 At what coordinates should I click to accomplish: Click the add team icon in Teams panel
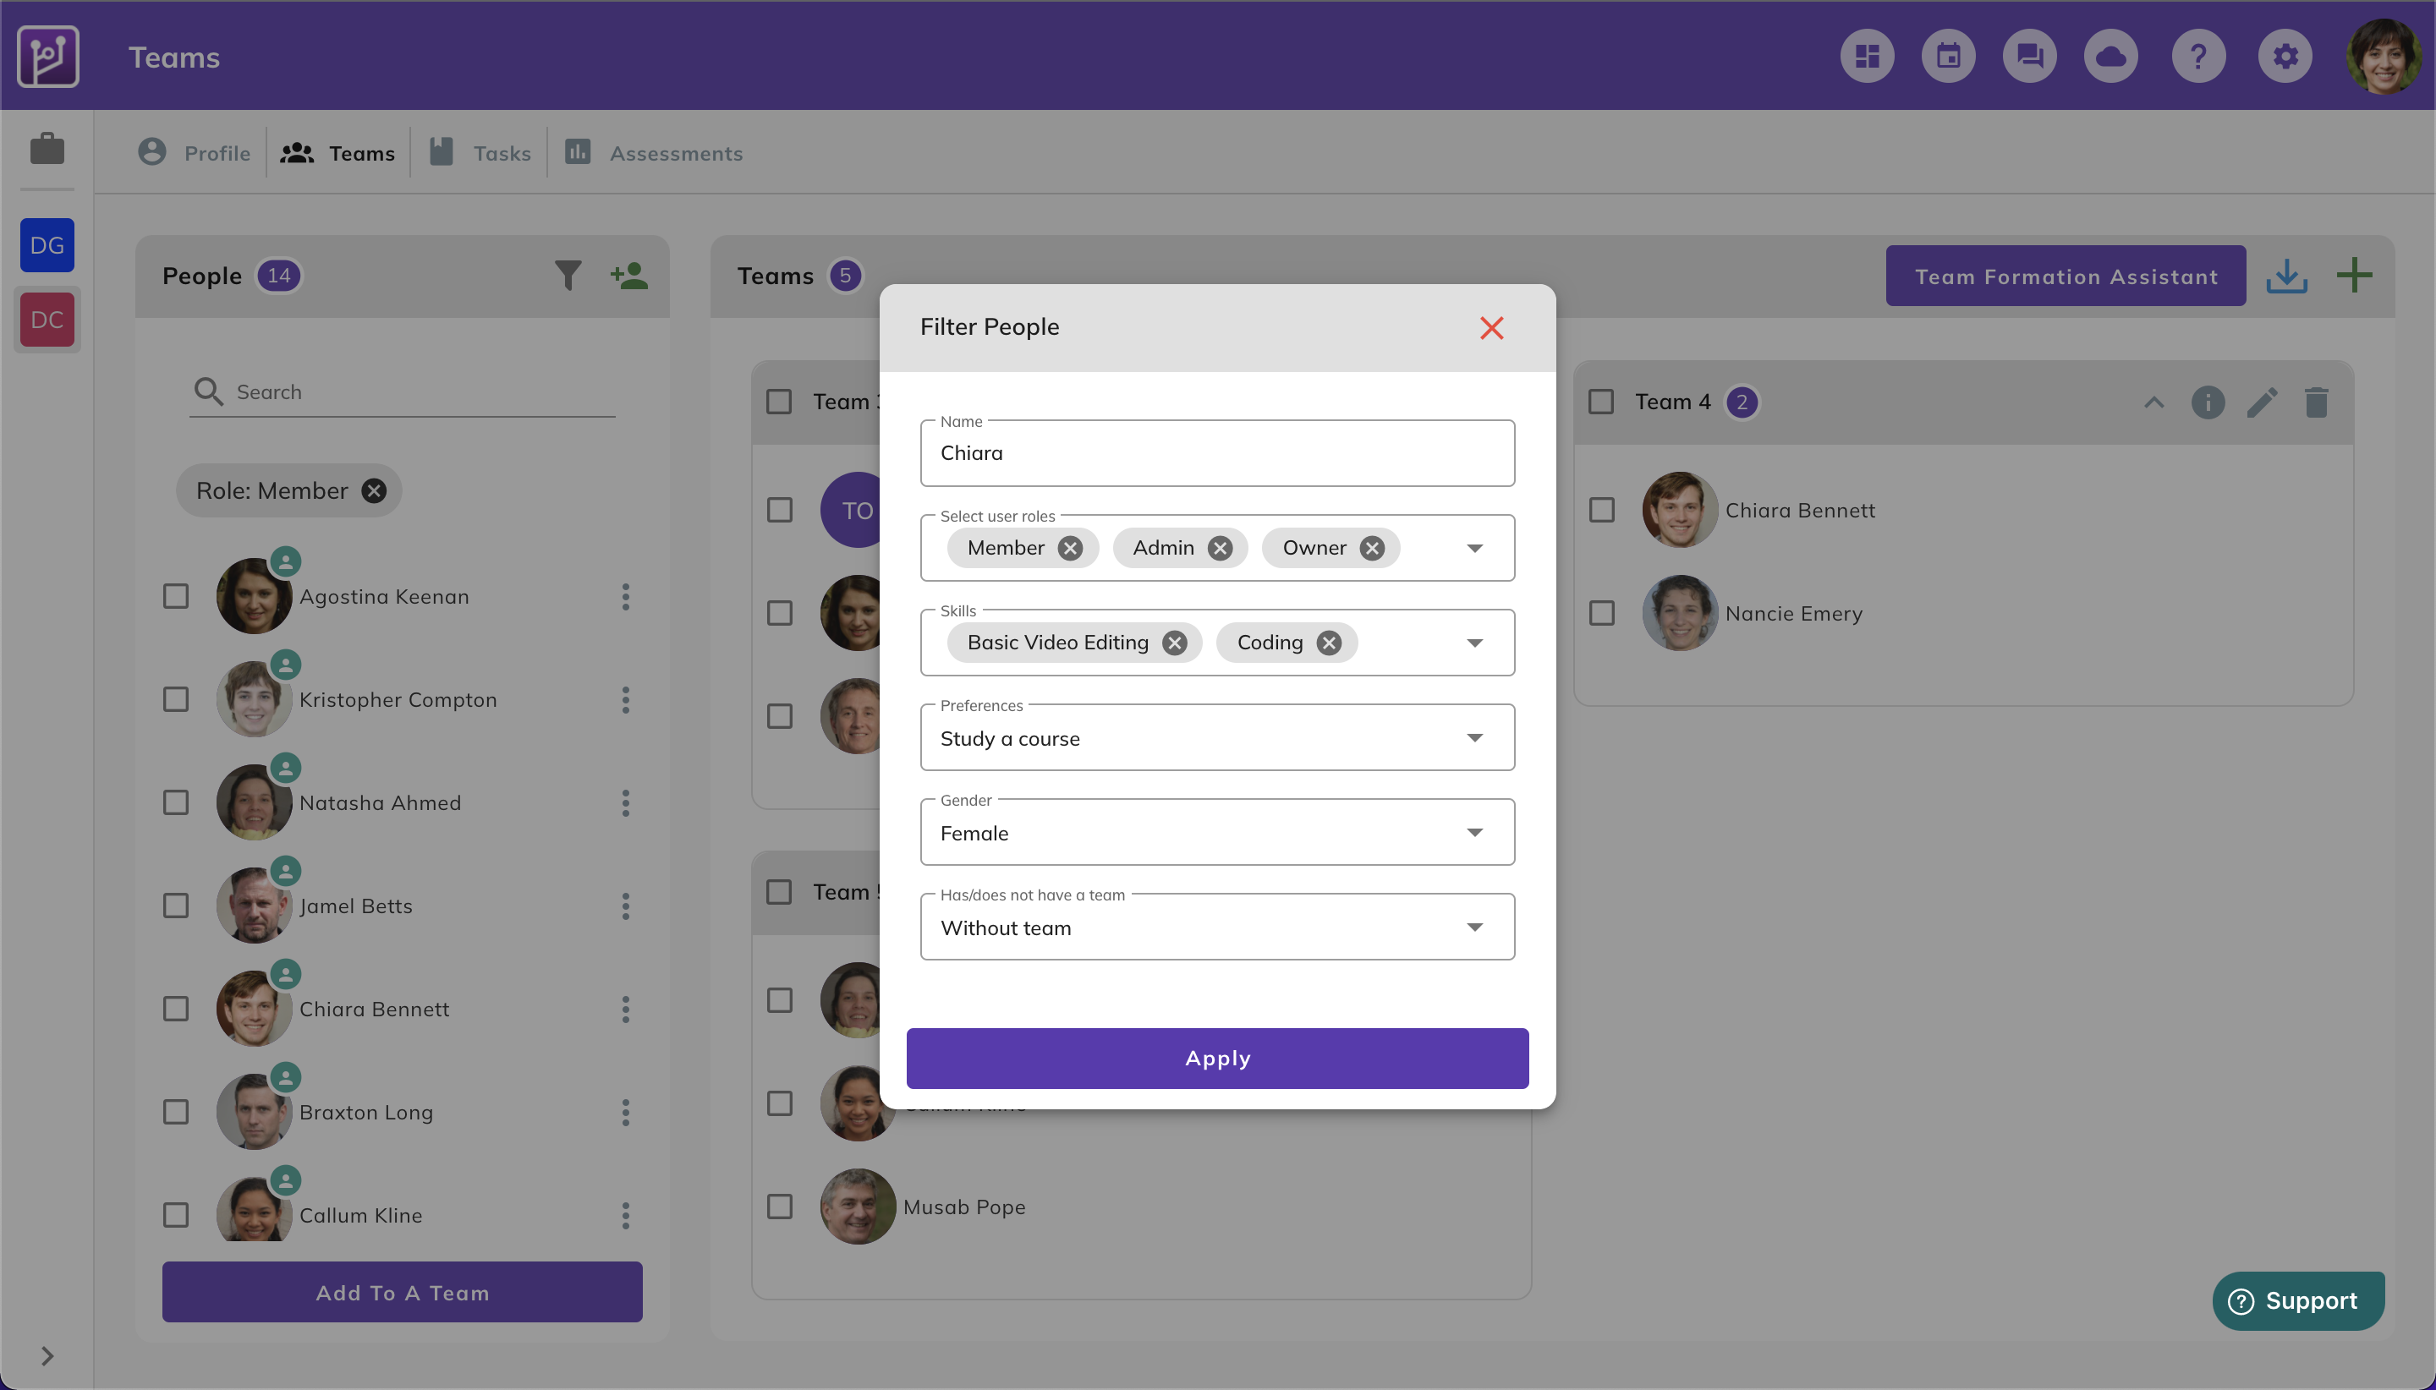(2356, 274)
